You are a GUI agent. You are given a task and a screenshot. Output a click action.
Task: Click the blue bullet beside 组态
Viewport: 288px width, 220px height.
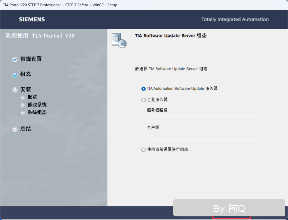click(15, 74)
